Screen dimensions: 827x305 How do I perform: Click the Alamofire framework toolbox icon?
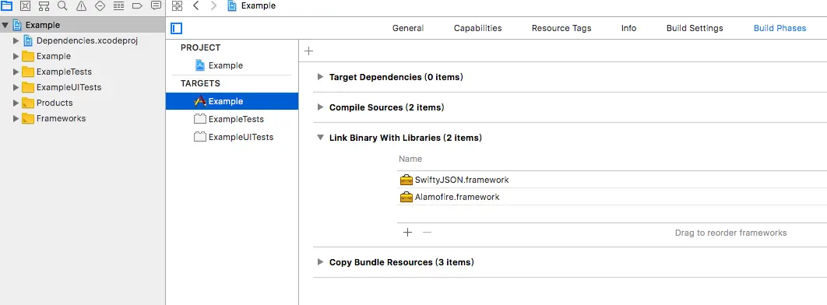point(406,197)
